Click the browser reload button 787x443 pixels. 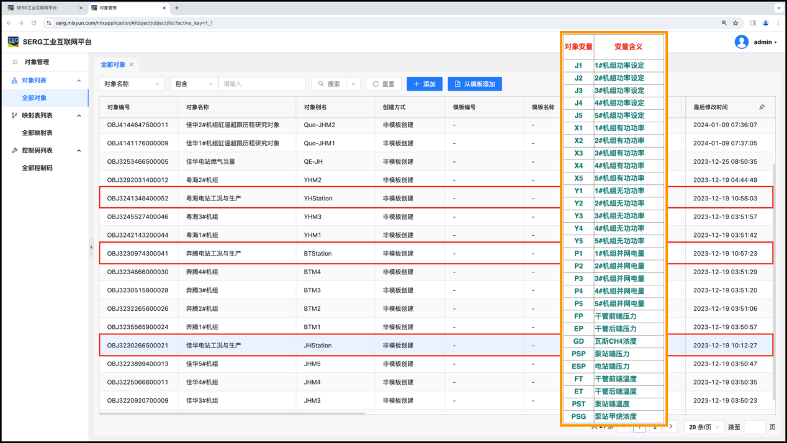pyautogui.click(x=34, y=23)
